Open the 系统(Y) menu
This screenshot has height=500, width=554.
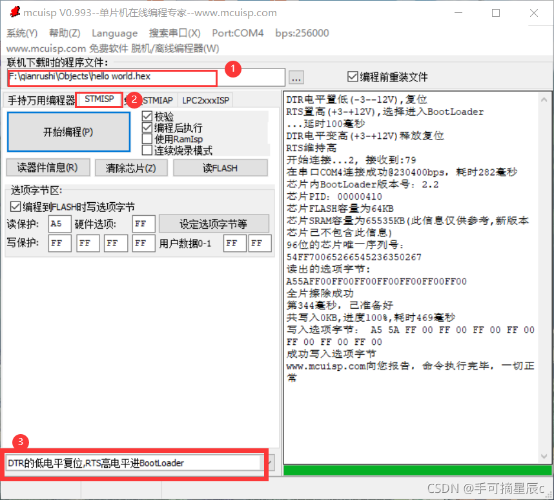point(22,33)
